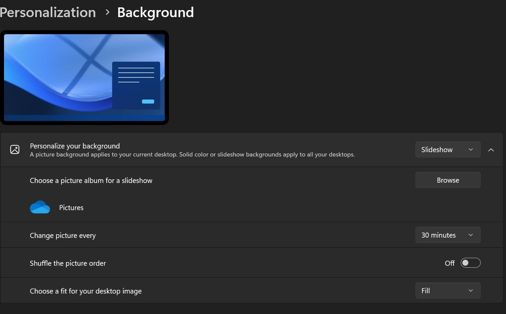
Task: Click the Choose a picture album for a slideshow label
Action: coord(91,181)
